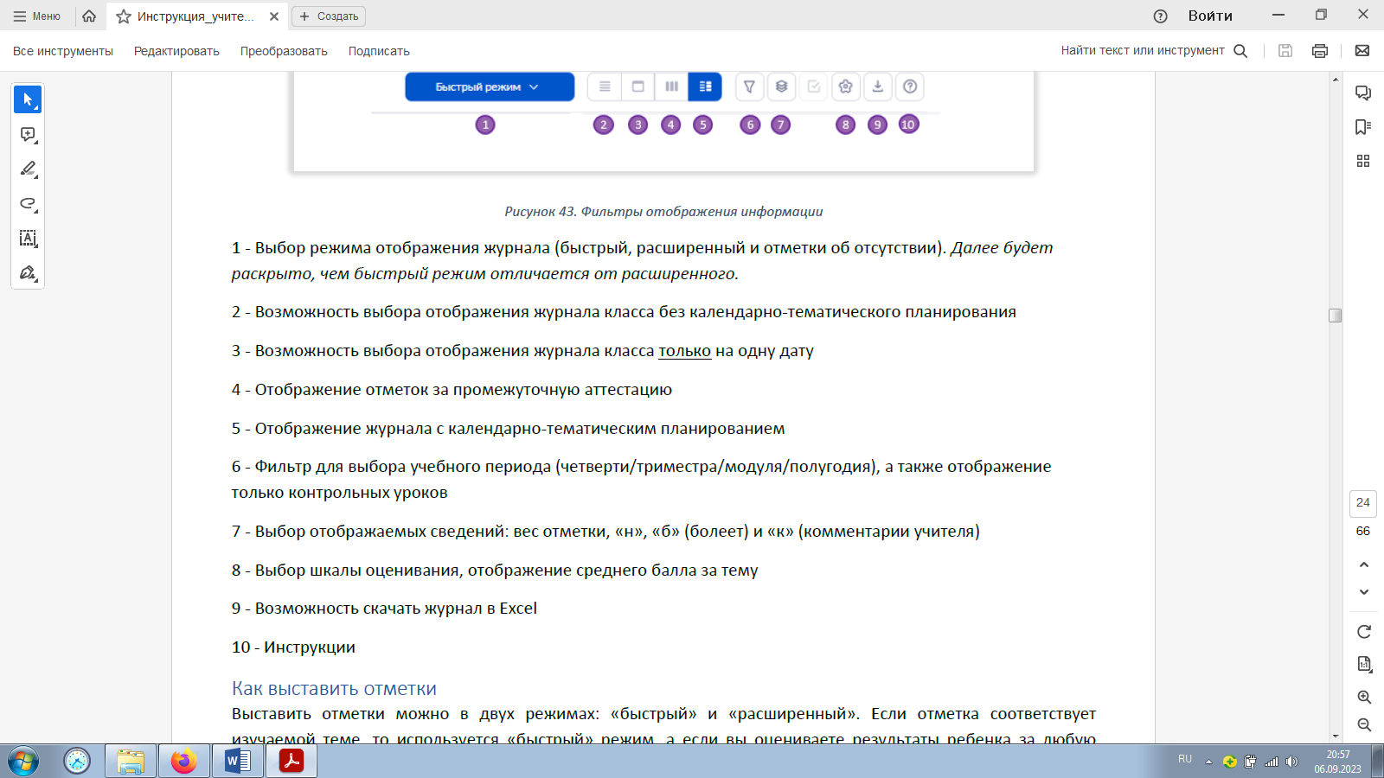Click the search magnifier icon
Image resolution: width=1384 pixels, height=778 pixels.
coord(1240,51)
